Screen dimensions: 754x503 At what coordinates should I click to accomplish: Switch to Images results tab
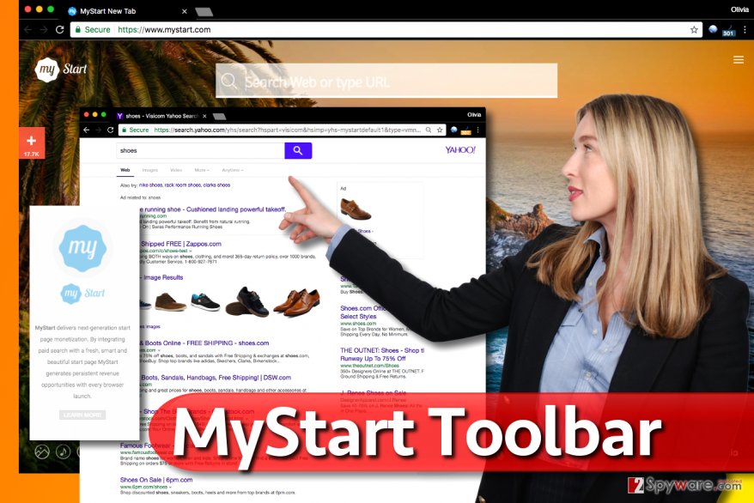pos(150,170)
